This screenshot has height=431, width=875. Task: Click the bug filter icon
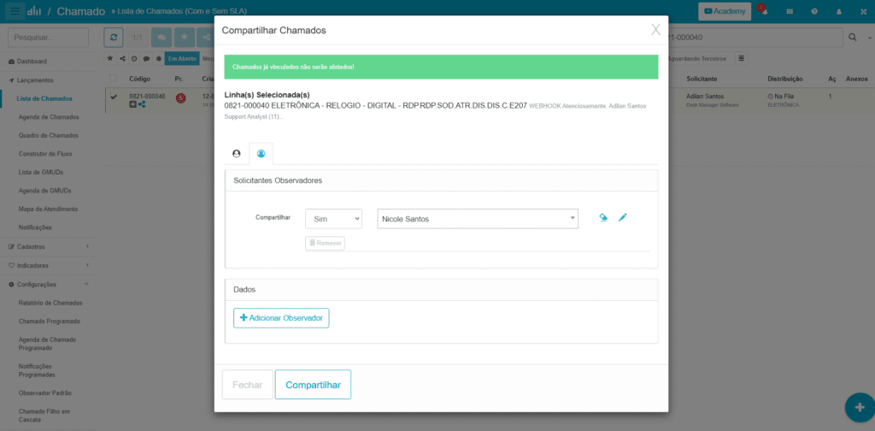click(x=158, y=58)
